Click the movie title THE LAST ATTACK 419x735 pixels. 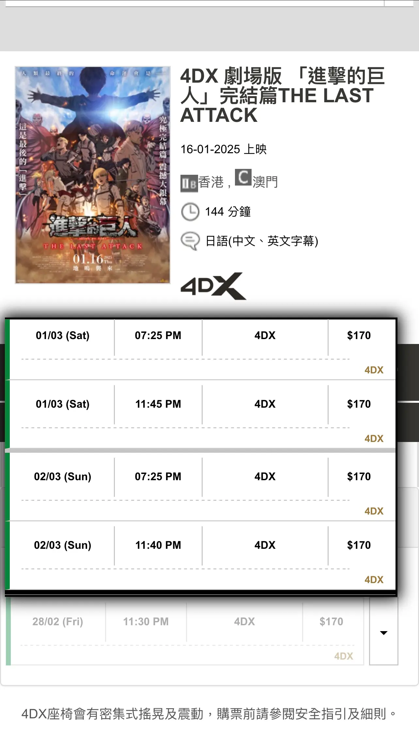pos(283,95)
